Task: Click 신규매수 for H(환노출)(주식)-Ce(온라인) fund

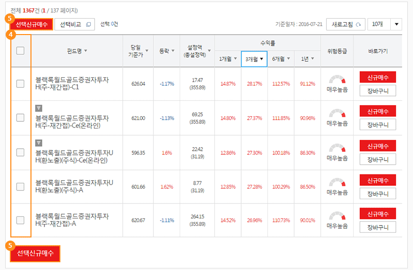Action: (x=378, y=146)
